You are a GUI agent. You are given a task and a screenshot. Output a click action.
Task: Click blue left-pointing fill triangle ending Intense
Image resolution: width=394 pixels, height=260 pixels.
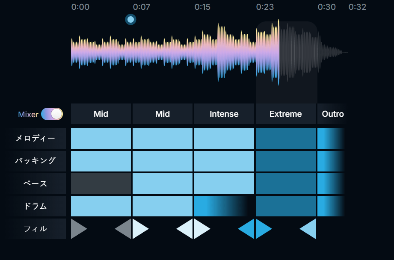pyautogui.click(x=248, y=229)
